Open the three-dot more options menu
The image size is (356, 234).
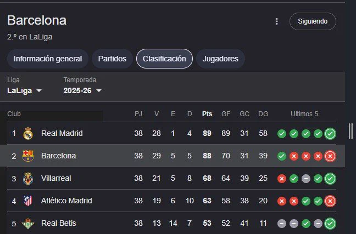click(276, 21)
